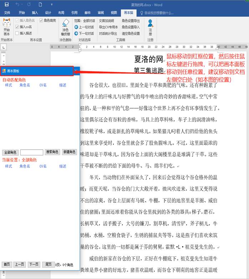The width and height of the screenshot is (249, 279).
Task: Select the 涂色橡皮擦 eraser tool
Action: tap(65, 27)
